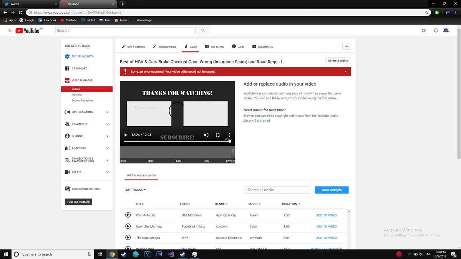The height and width of the screenshot is (259, 461).
Task: Switch to the Subtitles/CC tab
Action: click(x=262, y=47)
